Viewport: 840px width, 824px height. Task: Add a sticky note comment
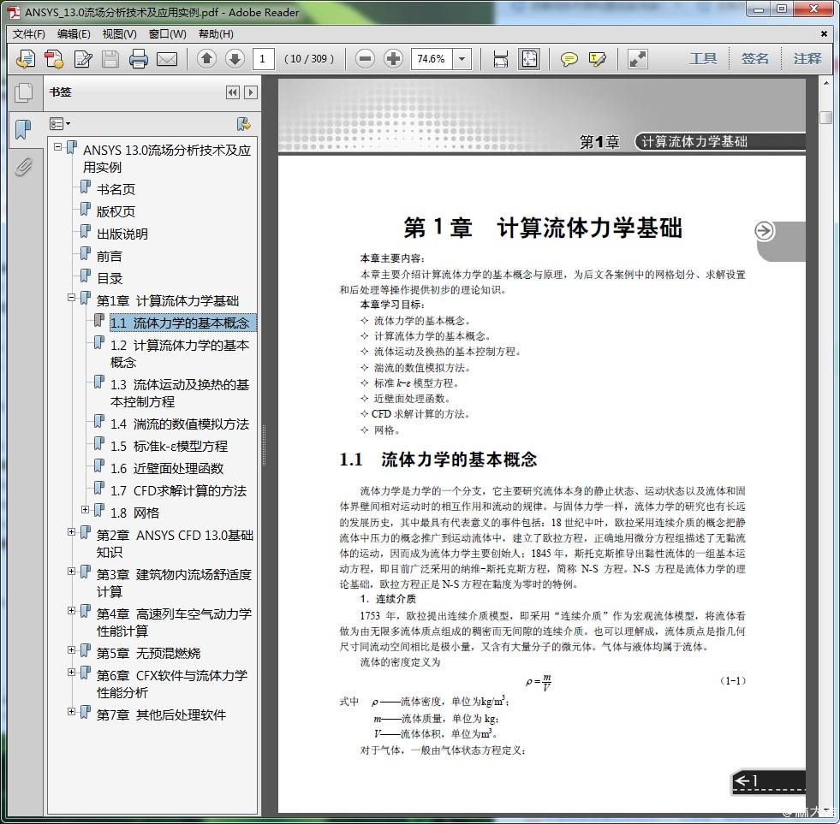pyautogui.click(x=569, y=59)
